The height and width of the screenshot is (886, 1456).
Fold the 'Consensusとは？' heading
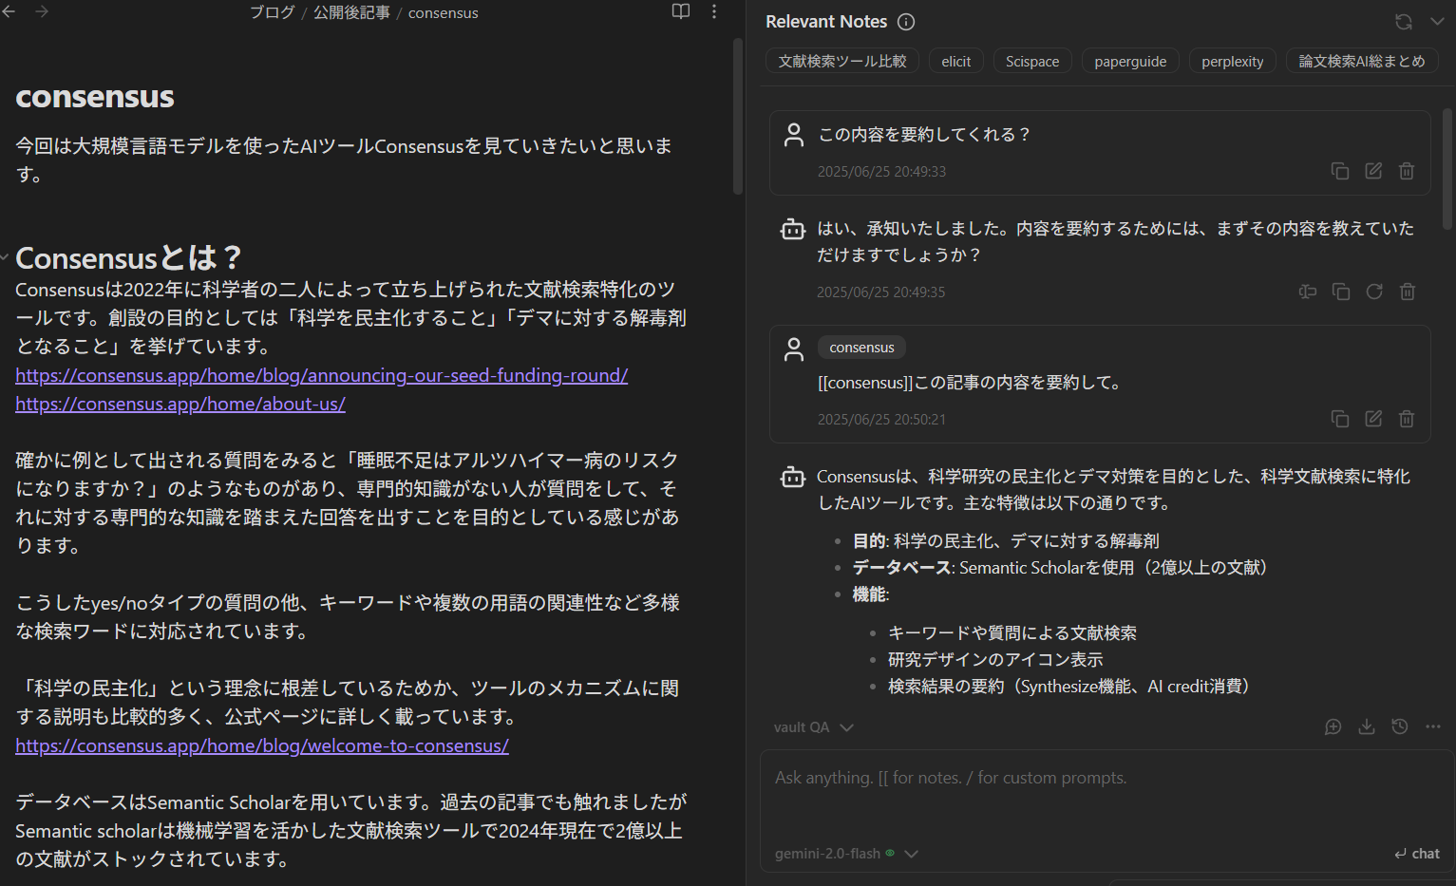click(6, 257)
